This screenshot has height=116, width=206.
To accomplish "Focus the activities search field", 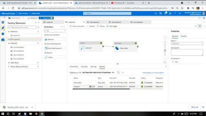I will click(54, 31).
